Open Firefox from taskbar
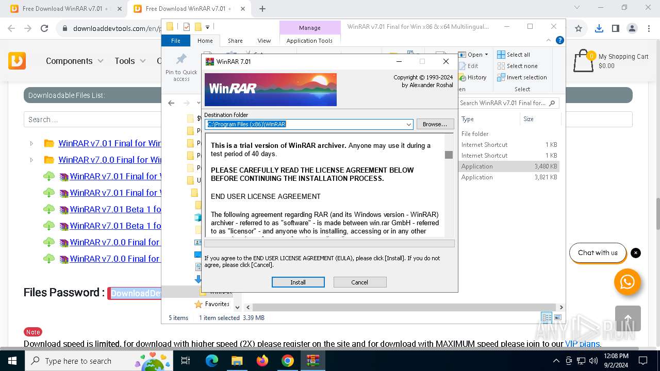Screen dimensions: 660x371 [x=262, y=361]
